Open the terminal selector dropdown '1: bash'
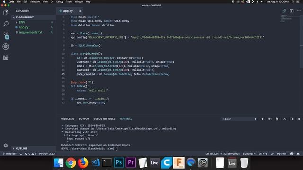Viewport: 303px width, 170px height. pyautogui.click(x=239, y=119)
